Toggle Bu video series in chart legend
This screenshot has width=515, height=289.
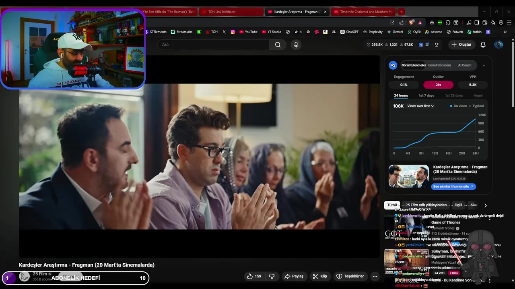tap(458, 106)
